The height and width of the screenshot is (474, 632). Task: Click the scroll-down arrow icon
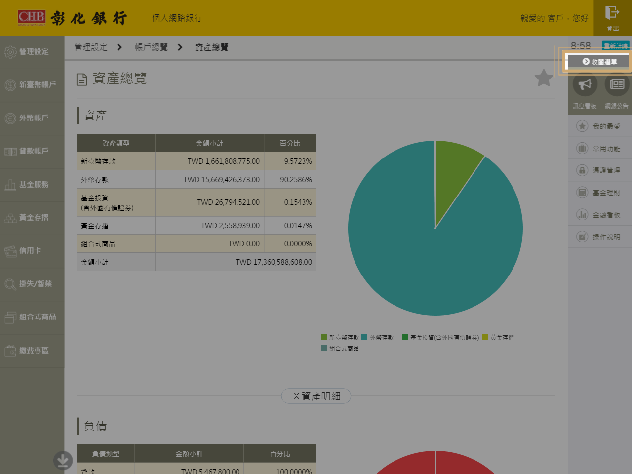(63, 460)
